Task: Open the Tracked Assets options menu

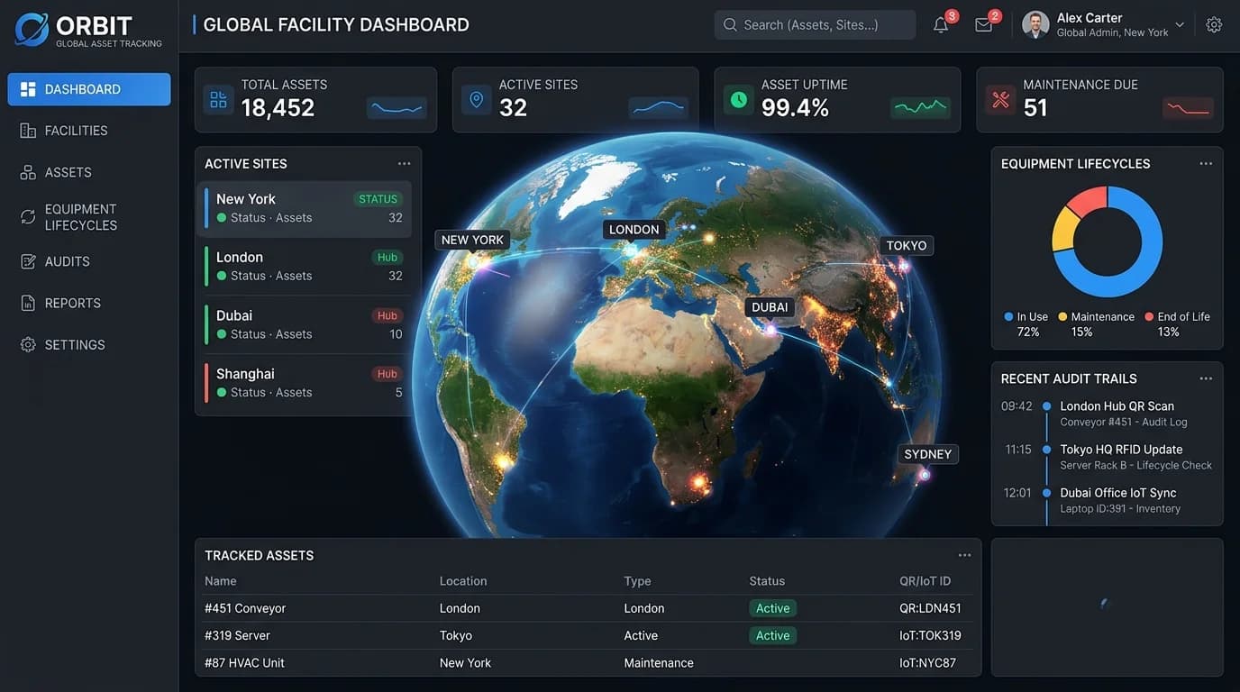Action: point(964,555)
